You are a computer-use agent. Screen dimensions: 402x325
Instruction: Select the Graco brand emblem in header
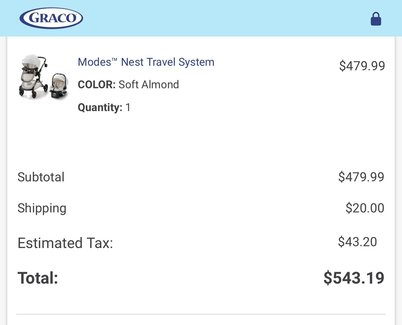[50, 18]
